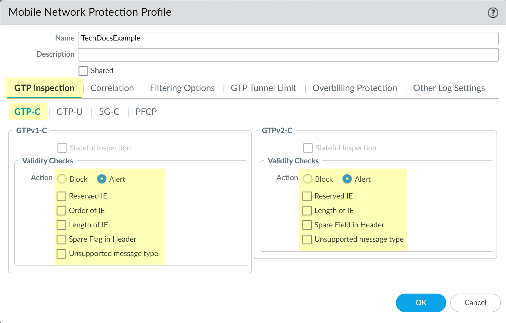Screen dimensions: 506x323
Task: Select Alert action for GTPv2-C validity checks
Action: (x=347, y=179)
